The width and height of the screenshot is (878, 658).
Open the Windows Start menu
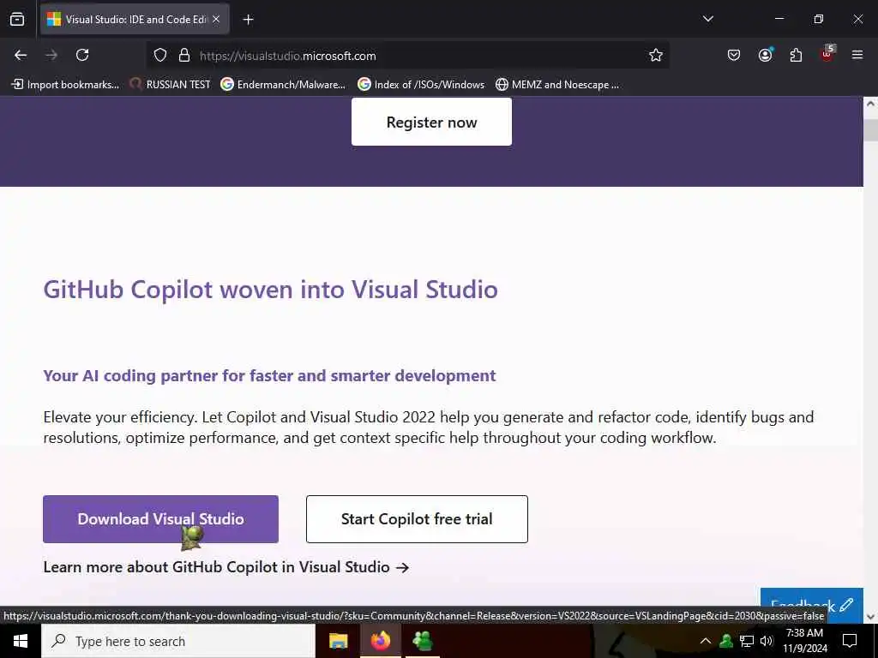click(21, 641)
